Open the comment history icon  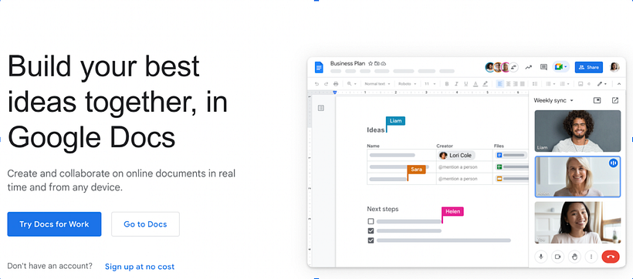[543, 67]
